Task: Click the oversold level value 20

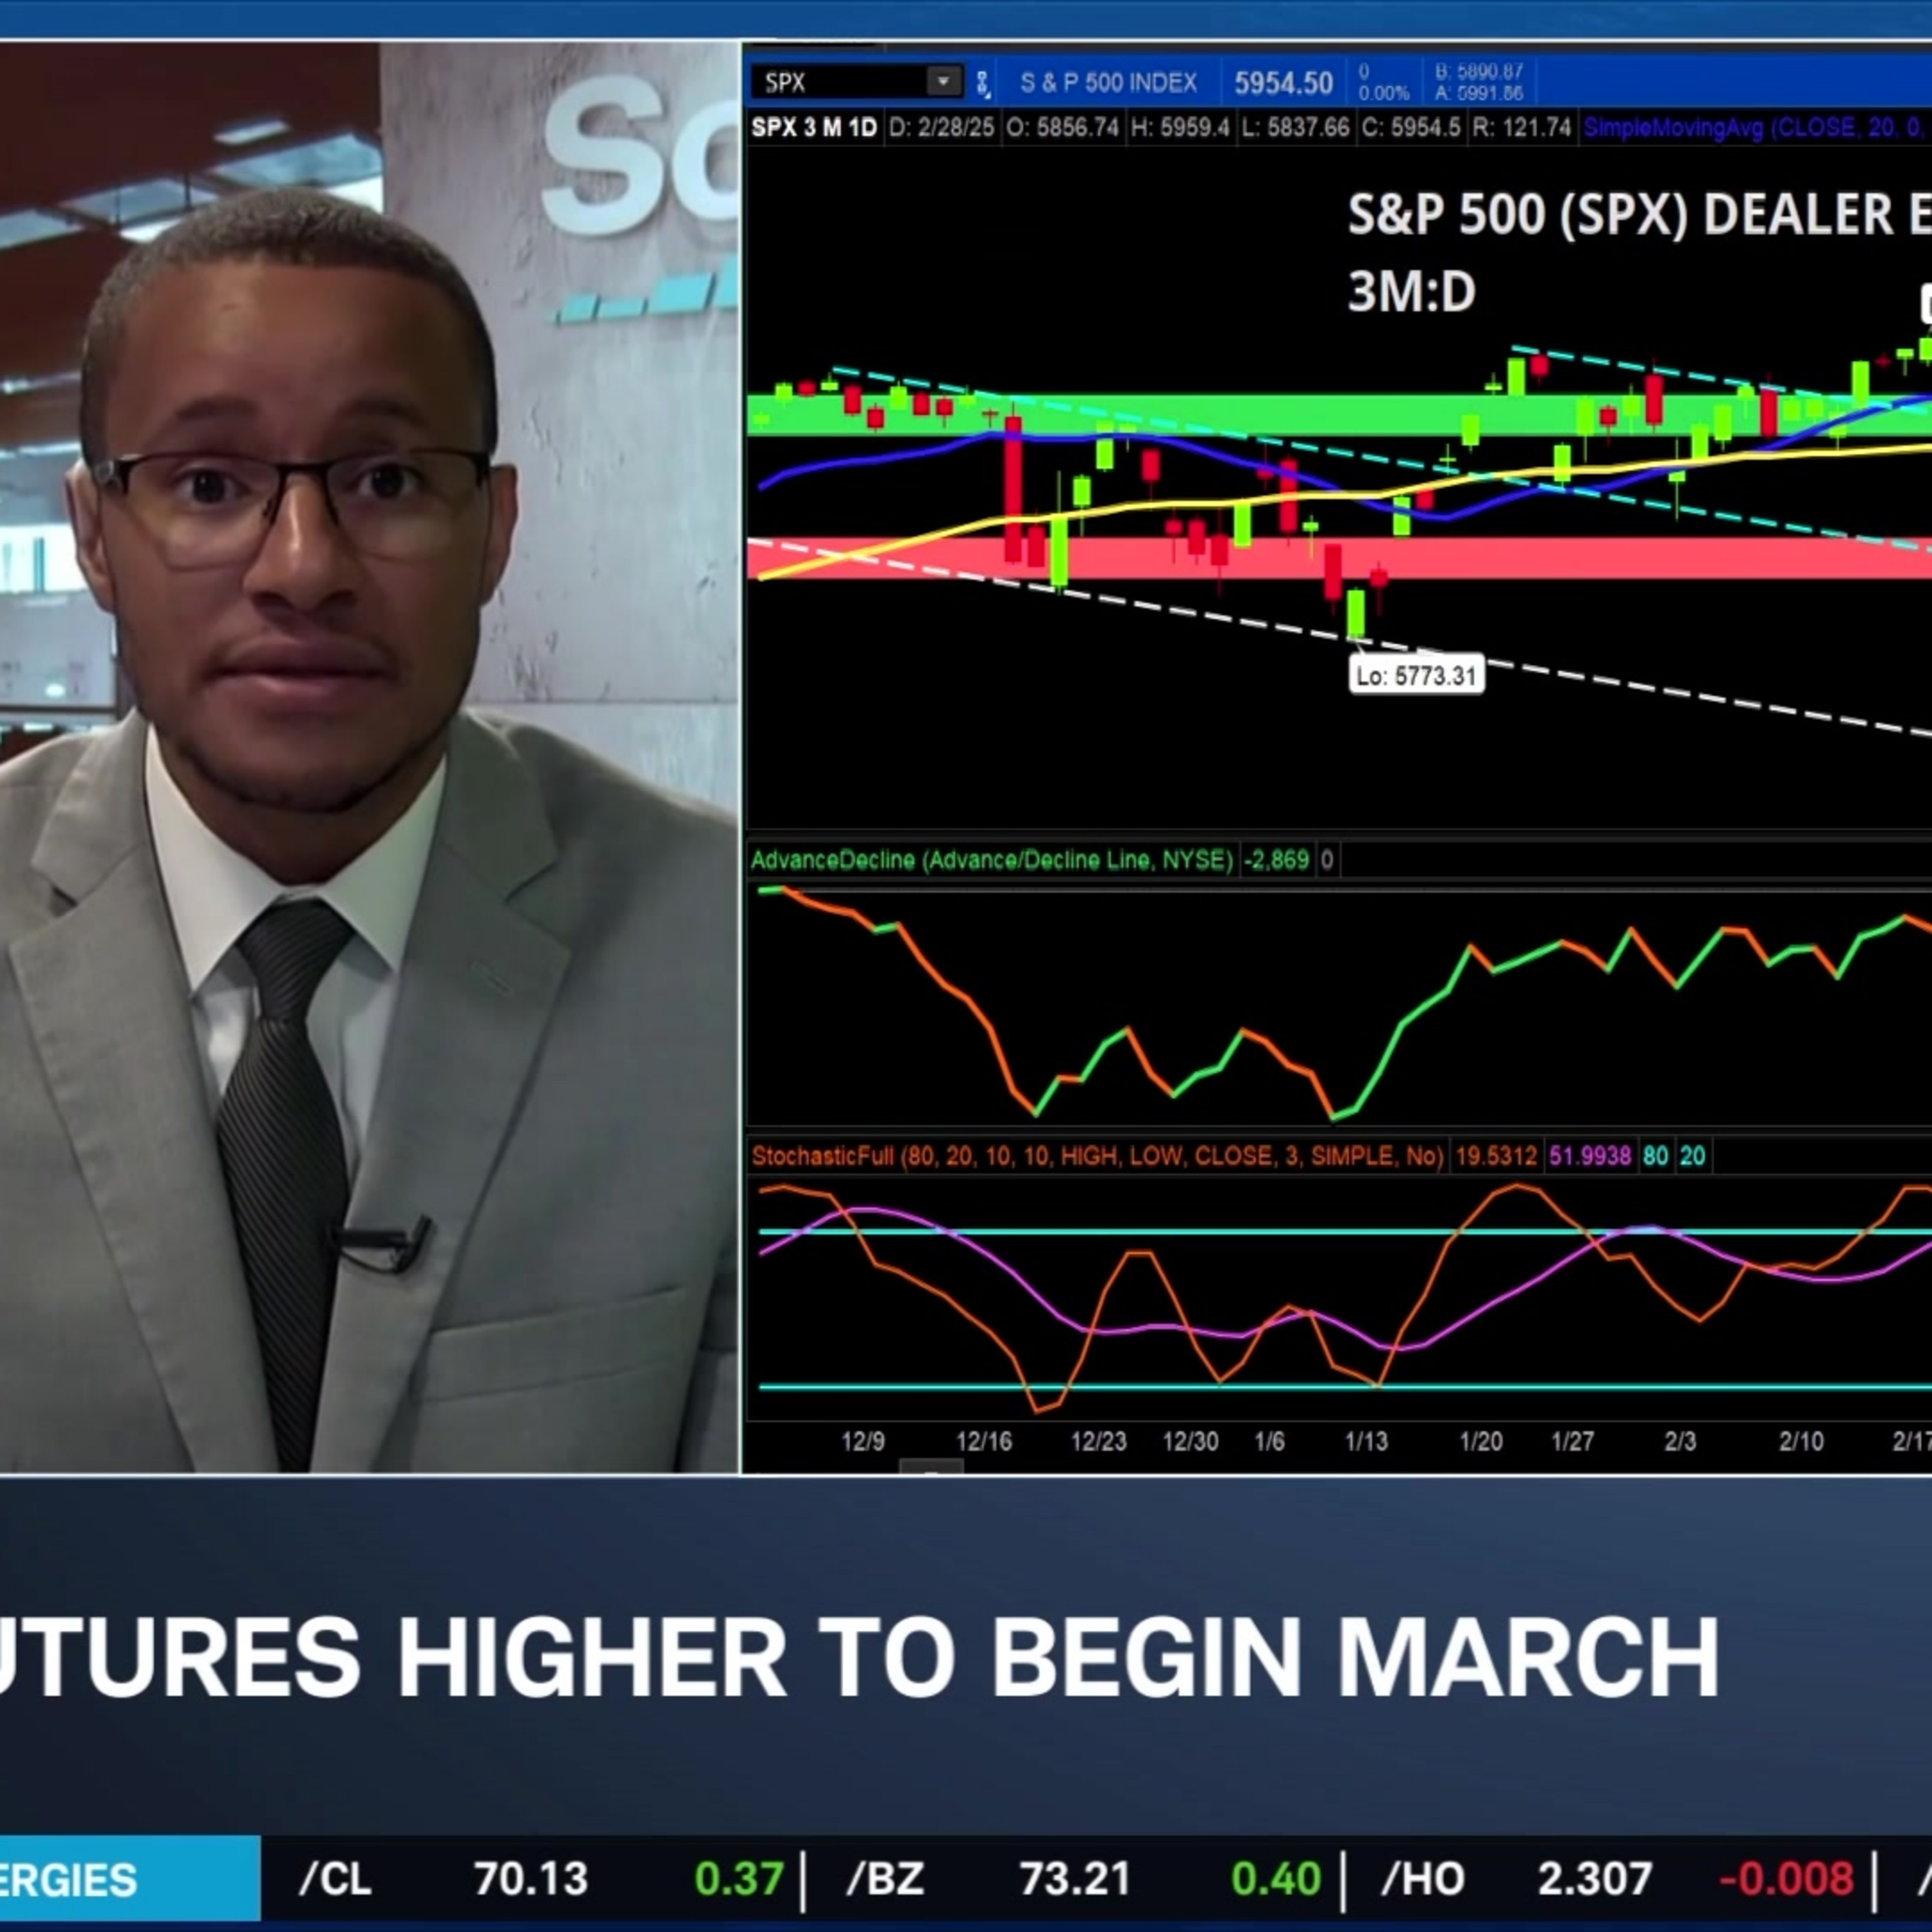Action: point(1693,1156)
